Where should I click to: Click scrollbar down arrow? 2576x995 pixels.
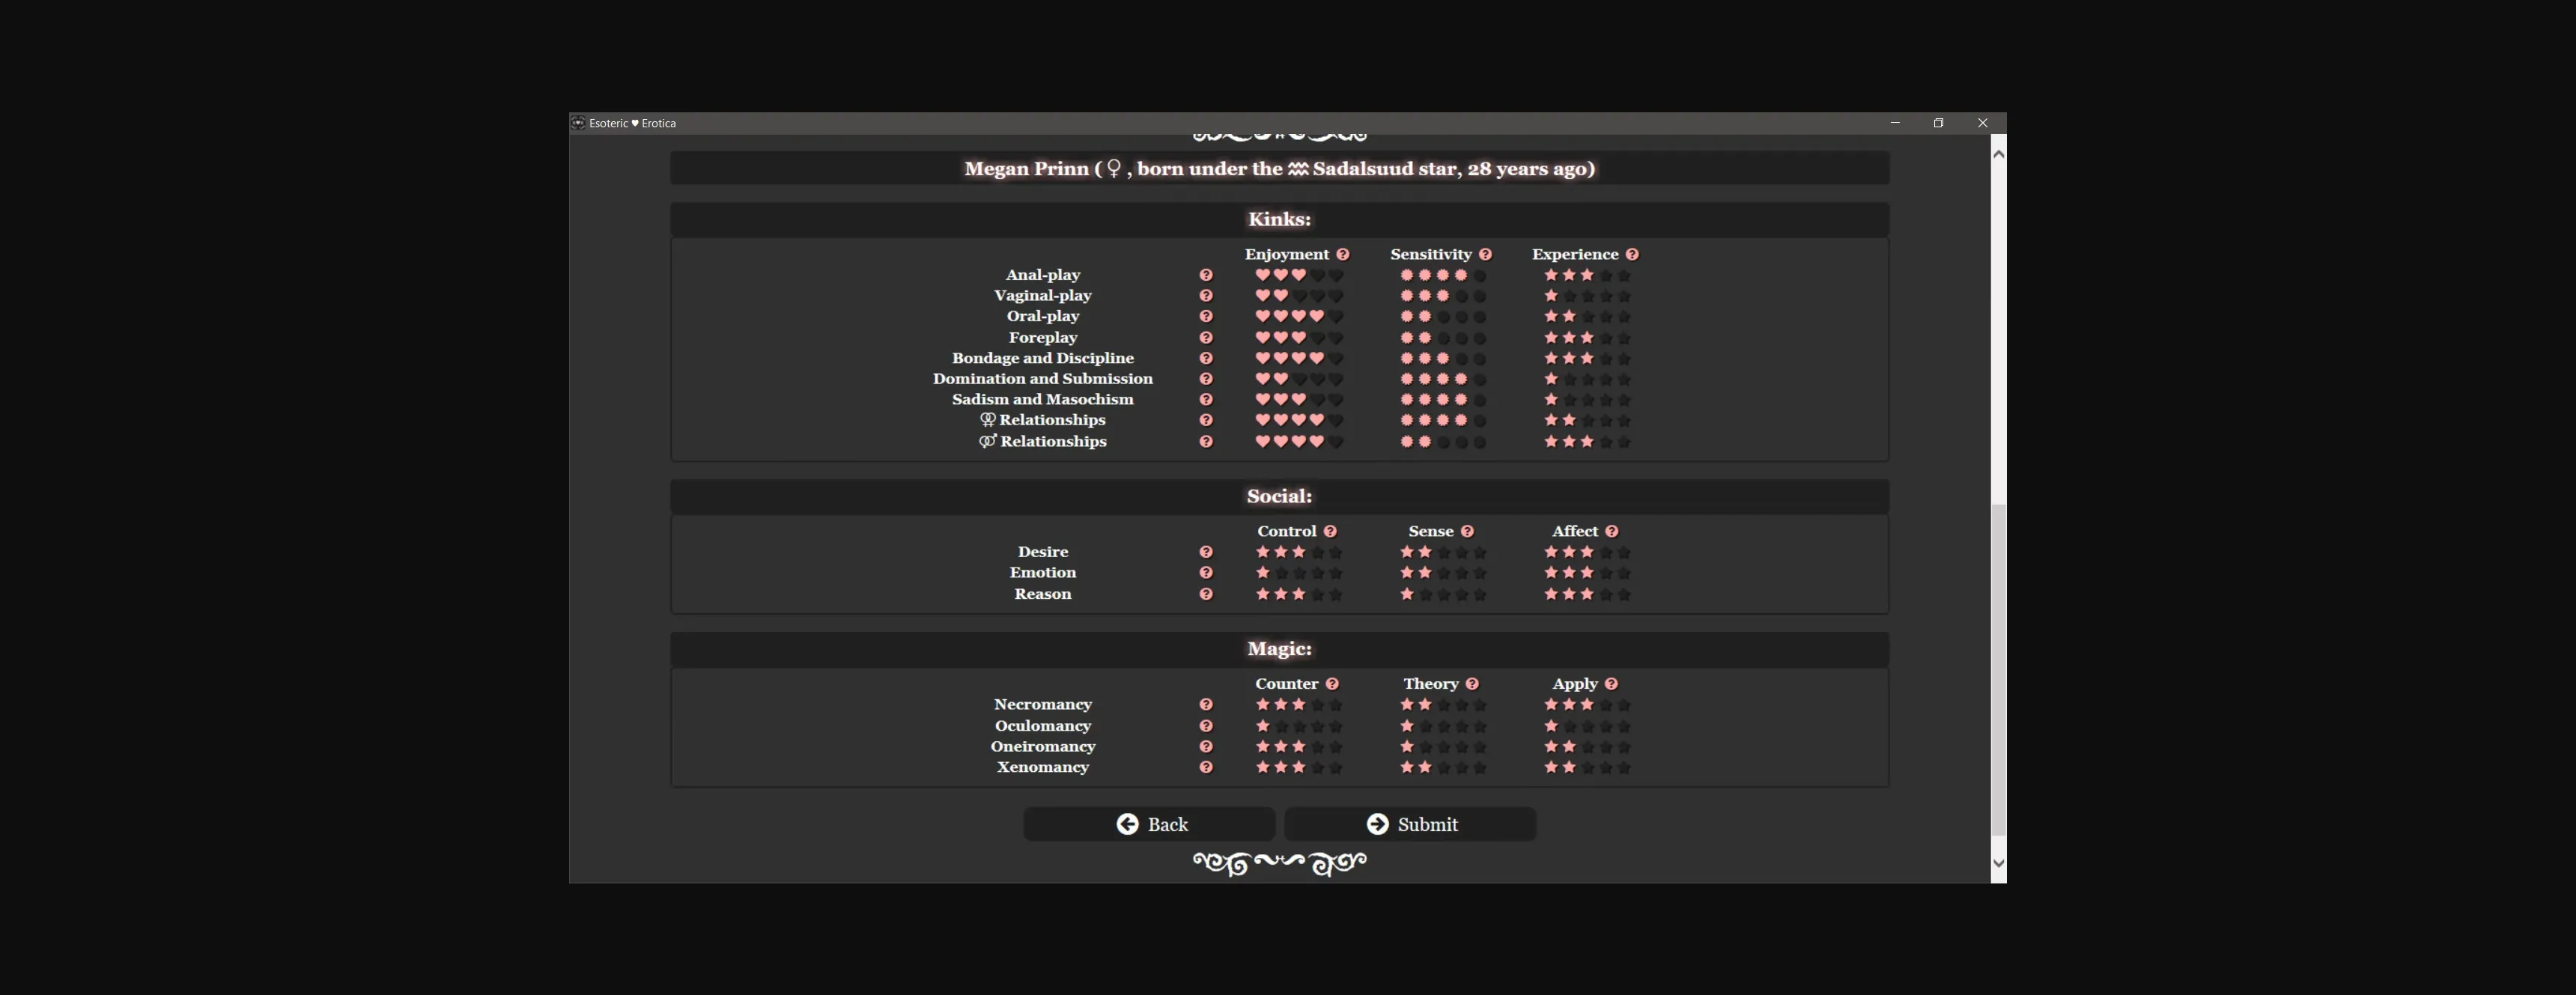(1998, 863)
